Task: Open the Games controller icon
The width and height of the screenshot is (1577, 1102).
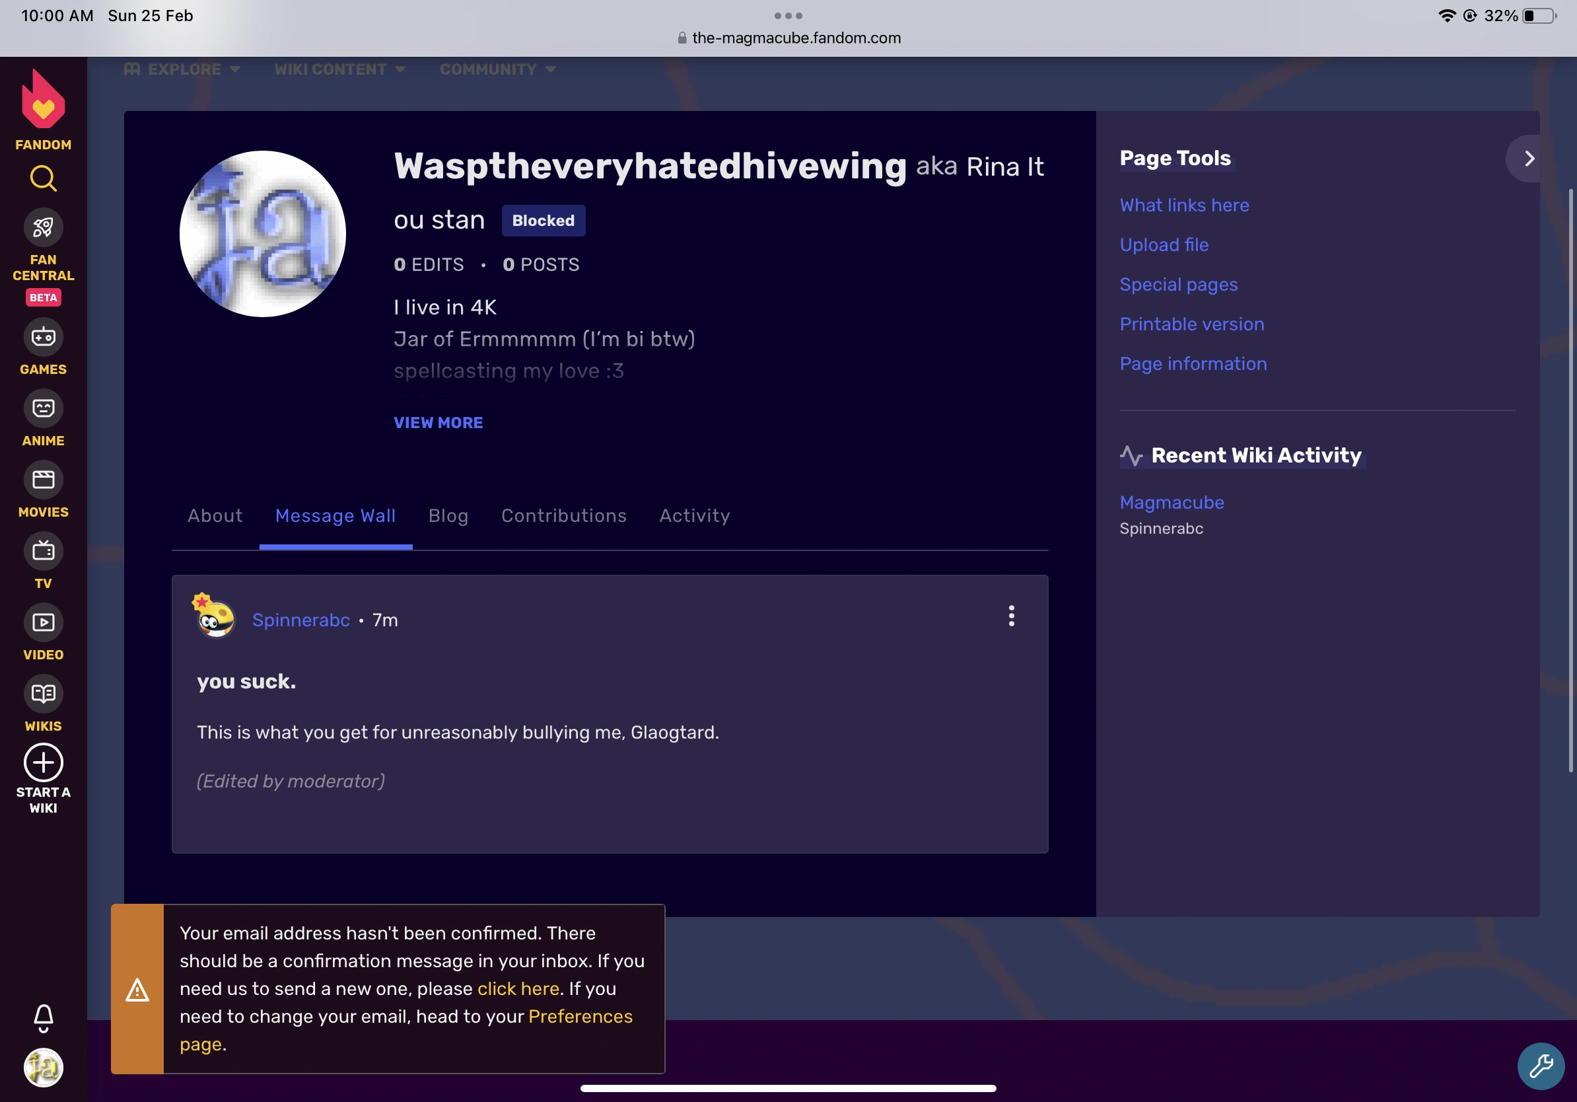Action: tap(44, 338)
